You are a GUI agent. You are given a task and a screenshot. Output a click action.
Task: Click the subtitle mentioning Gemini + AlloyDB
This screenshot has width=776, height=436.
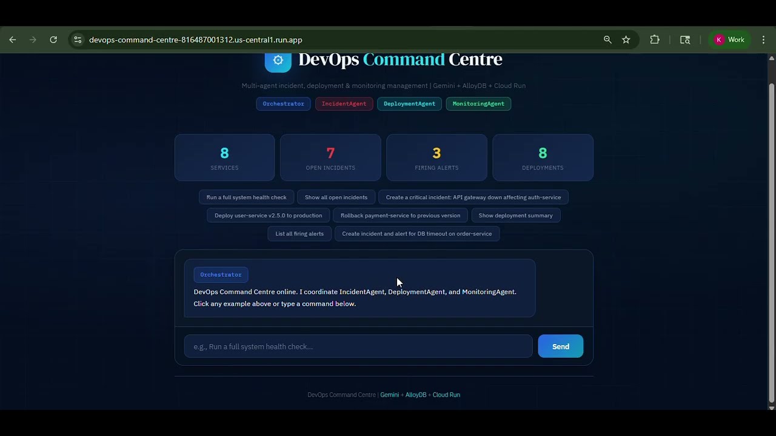pos(383,86)
